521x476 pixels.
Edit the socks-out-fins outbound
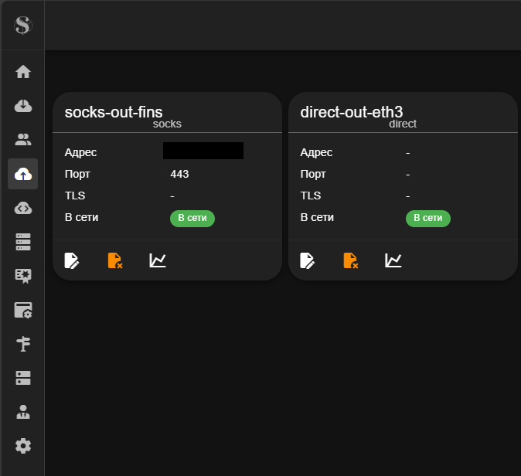coord(72,260)
